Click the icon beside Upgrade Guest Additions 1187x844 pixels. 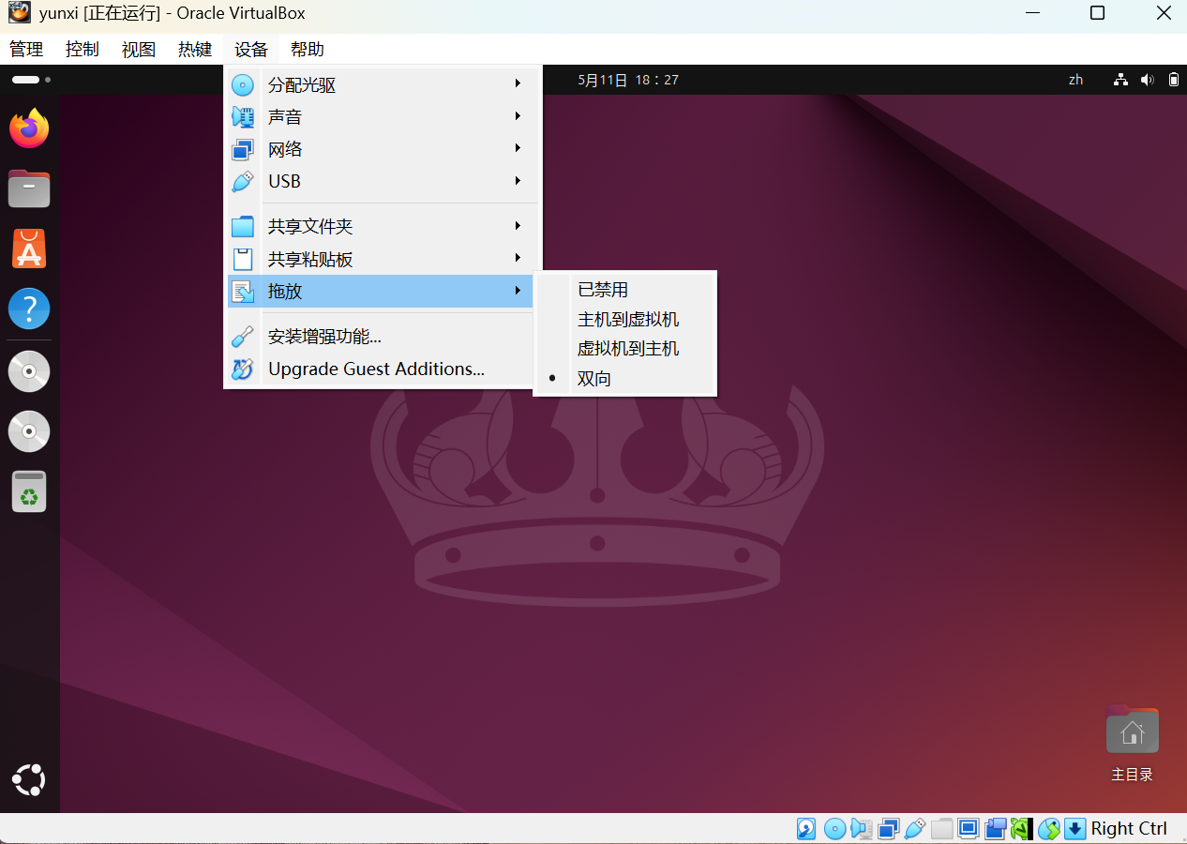(243, 369)
